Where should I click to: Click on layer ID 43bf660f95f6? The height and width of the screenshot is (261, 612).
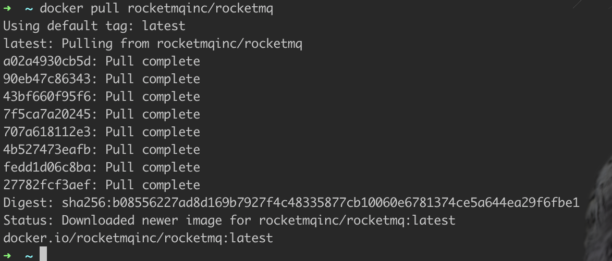point(47,97)
